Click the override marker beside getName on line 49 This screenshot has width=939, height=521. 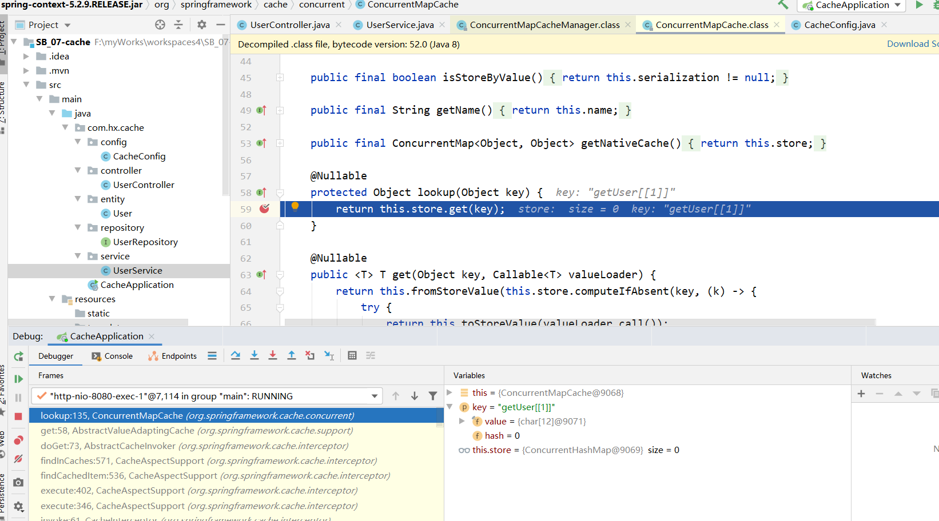click(261, 110)
